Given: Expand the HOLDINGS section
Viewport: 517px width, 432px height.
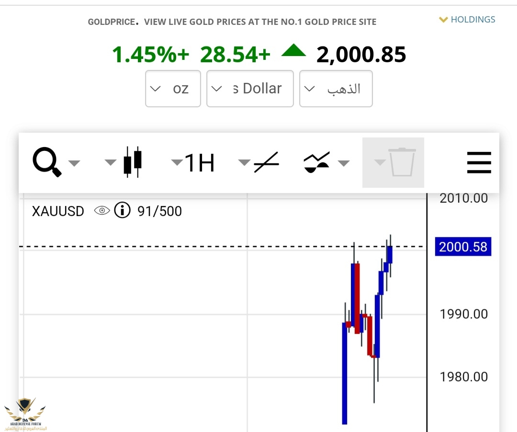Looking at the screenshot, I should [x=467, y=20].
